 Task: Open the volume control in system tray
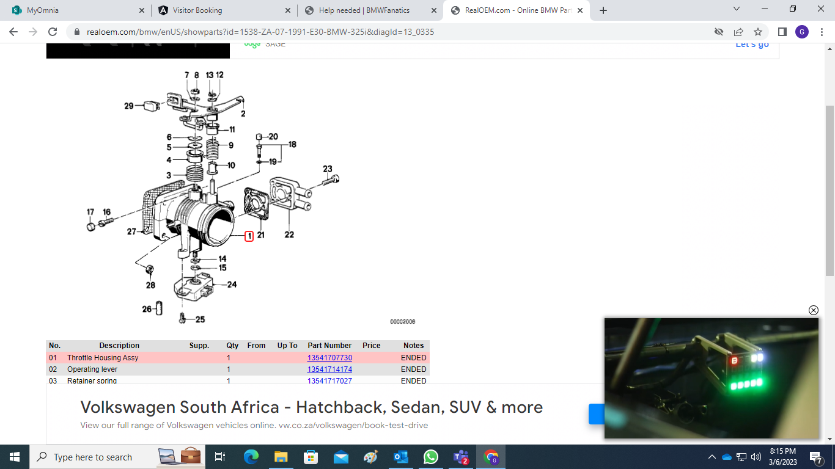point(756,457)
